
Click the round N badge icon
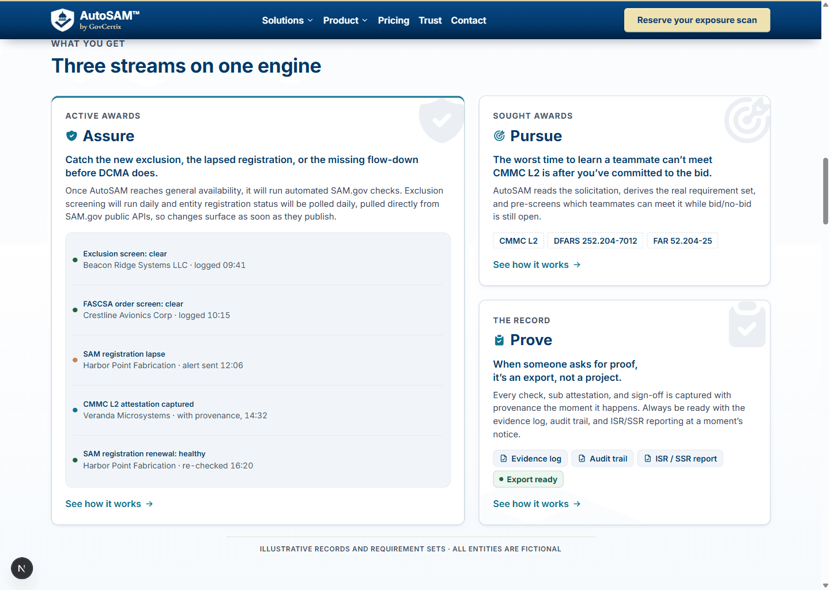pyautogui.click(x=22, y=569)
